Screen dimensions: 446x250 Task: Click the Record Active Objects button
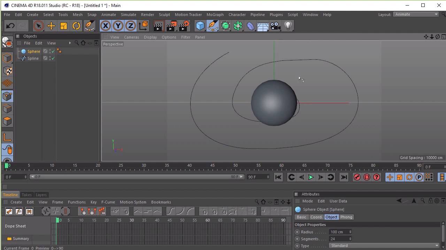tap(357, 177)
